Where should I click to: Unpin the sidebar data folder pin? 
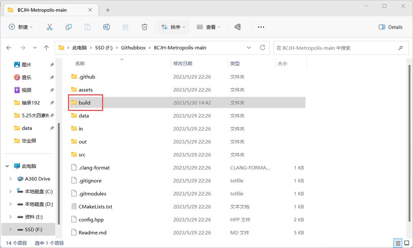click(x=52, y=128)
